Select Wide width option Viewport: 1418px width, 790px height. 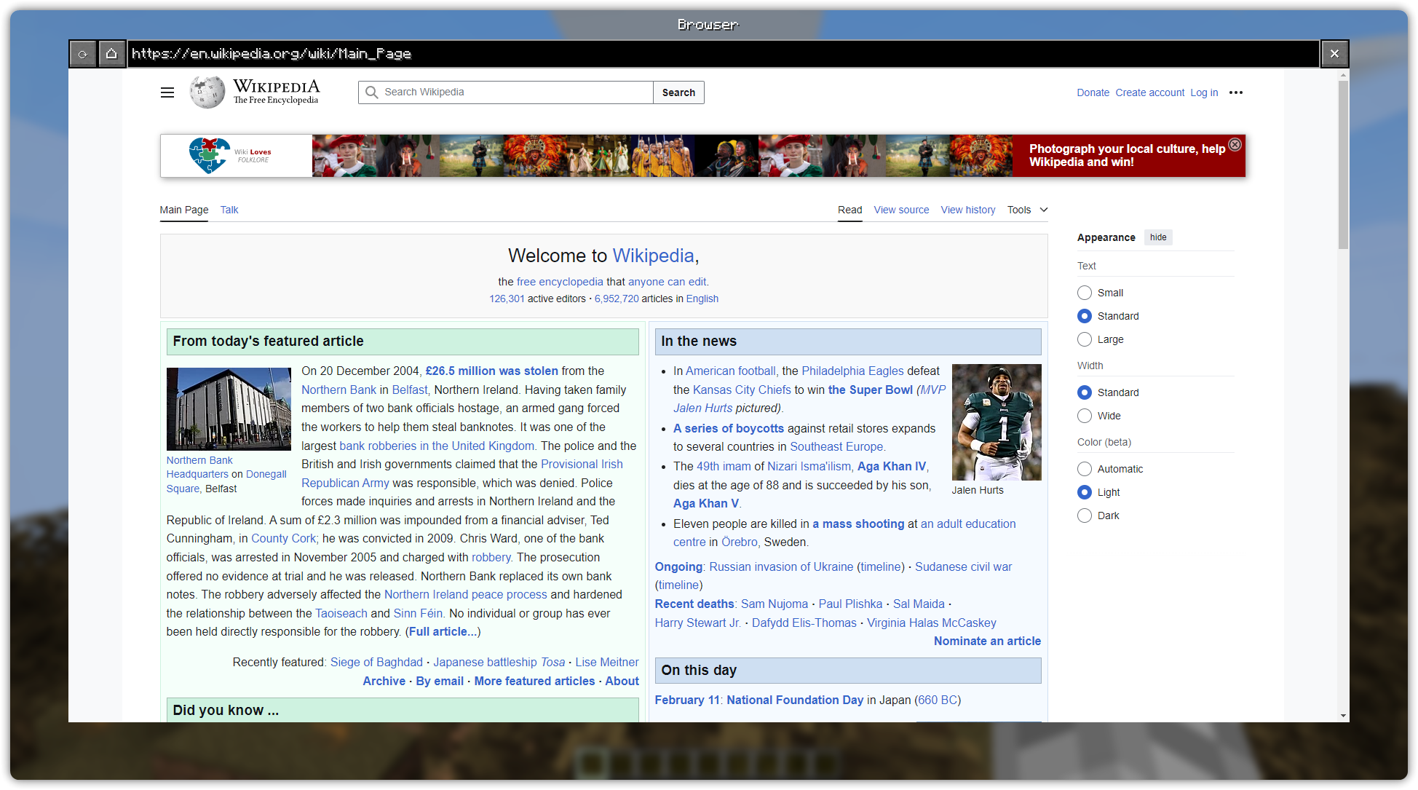click(x=1085, y=416)
